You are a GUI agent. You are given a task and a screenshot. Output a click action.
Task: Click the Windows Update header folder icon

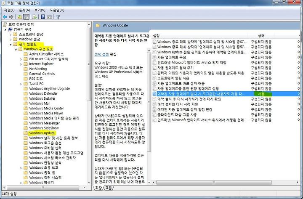(98, 25)
